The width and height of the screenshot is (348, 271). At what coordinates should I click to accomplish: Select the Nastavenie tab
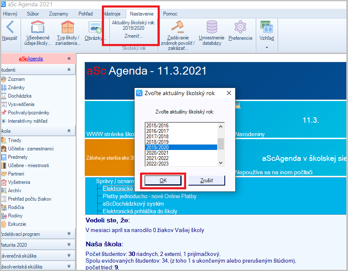tap(142, 14)
